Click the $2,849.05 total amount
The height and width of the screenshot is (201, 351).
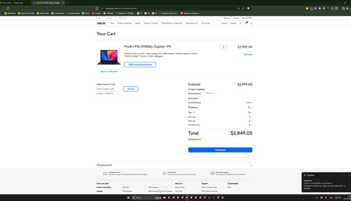[x=241, y=133]
